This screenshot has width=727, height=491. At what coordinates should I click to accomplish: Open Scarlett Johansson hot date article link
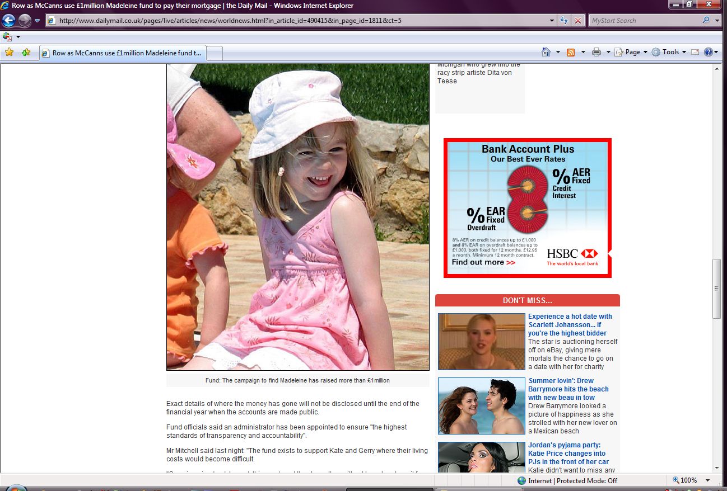click(570, 324)
